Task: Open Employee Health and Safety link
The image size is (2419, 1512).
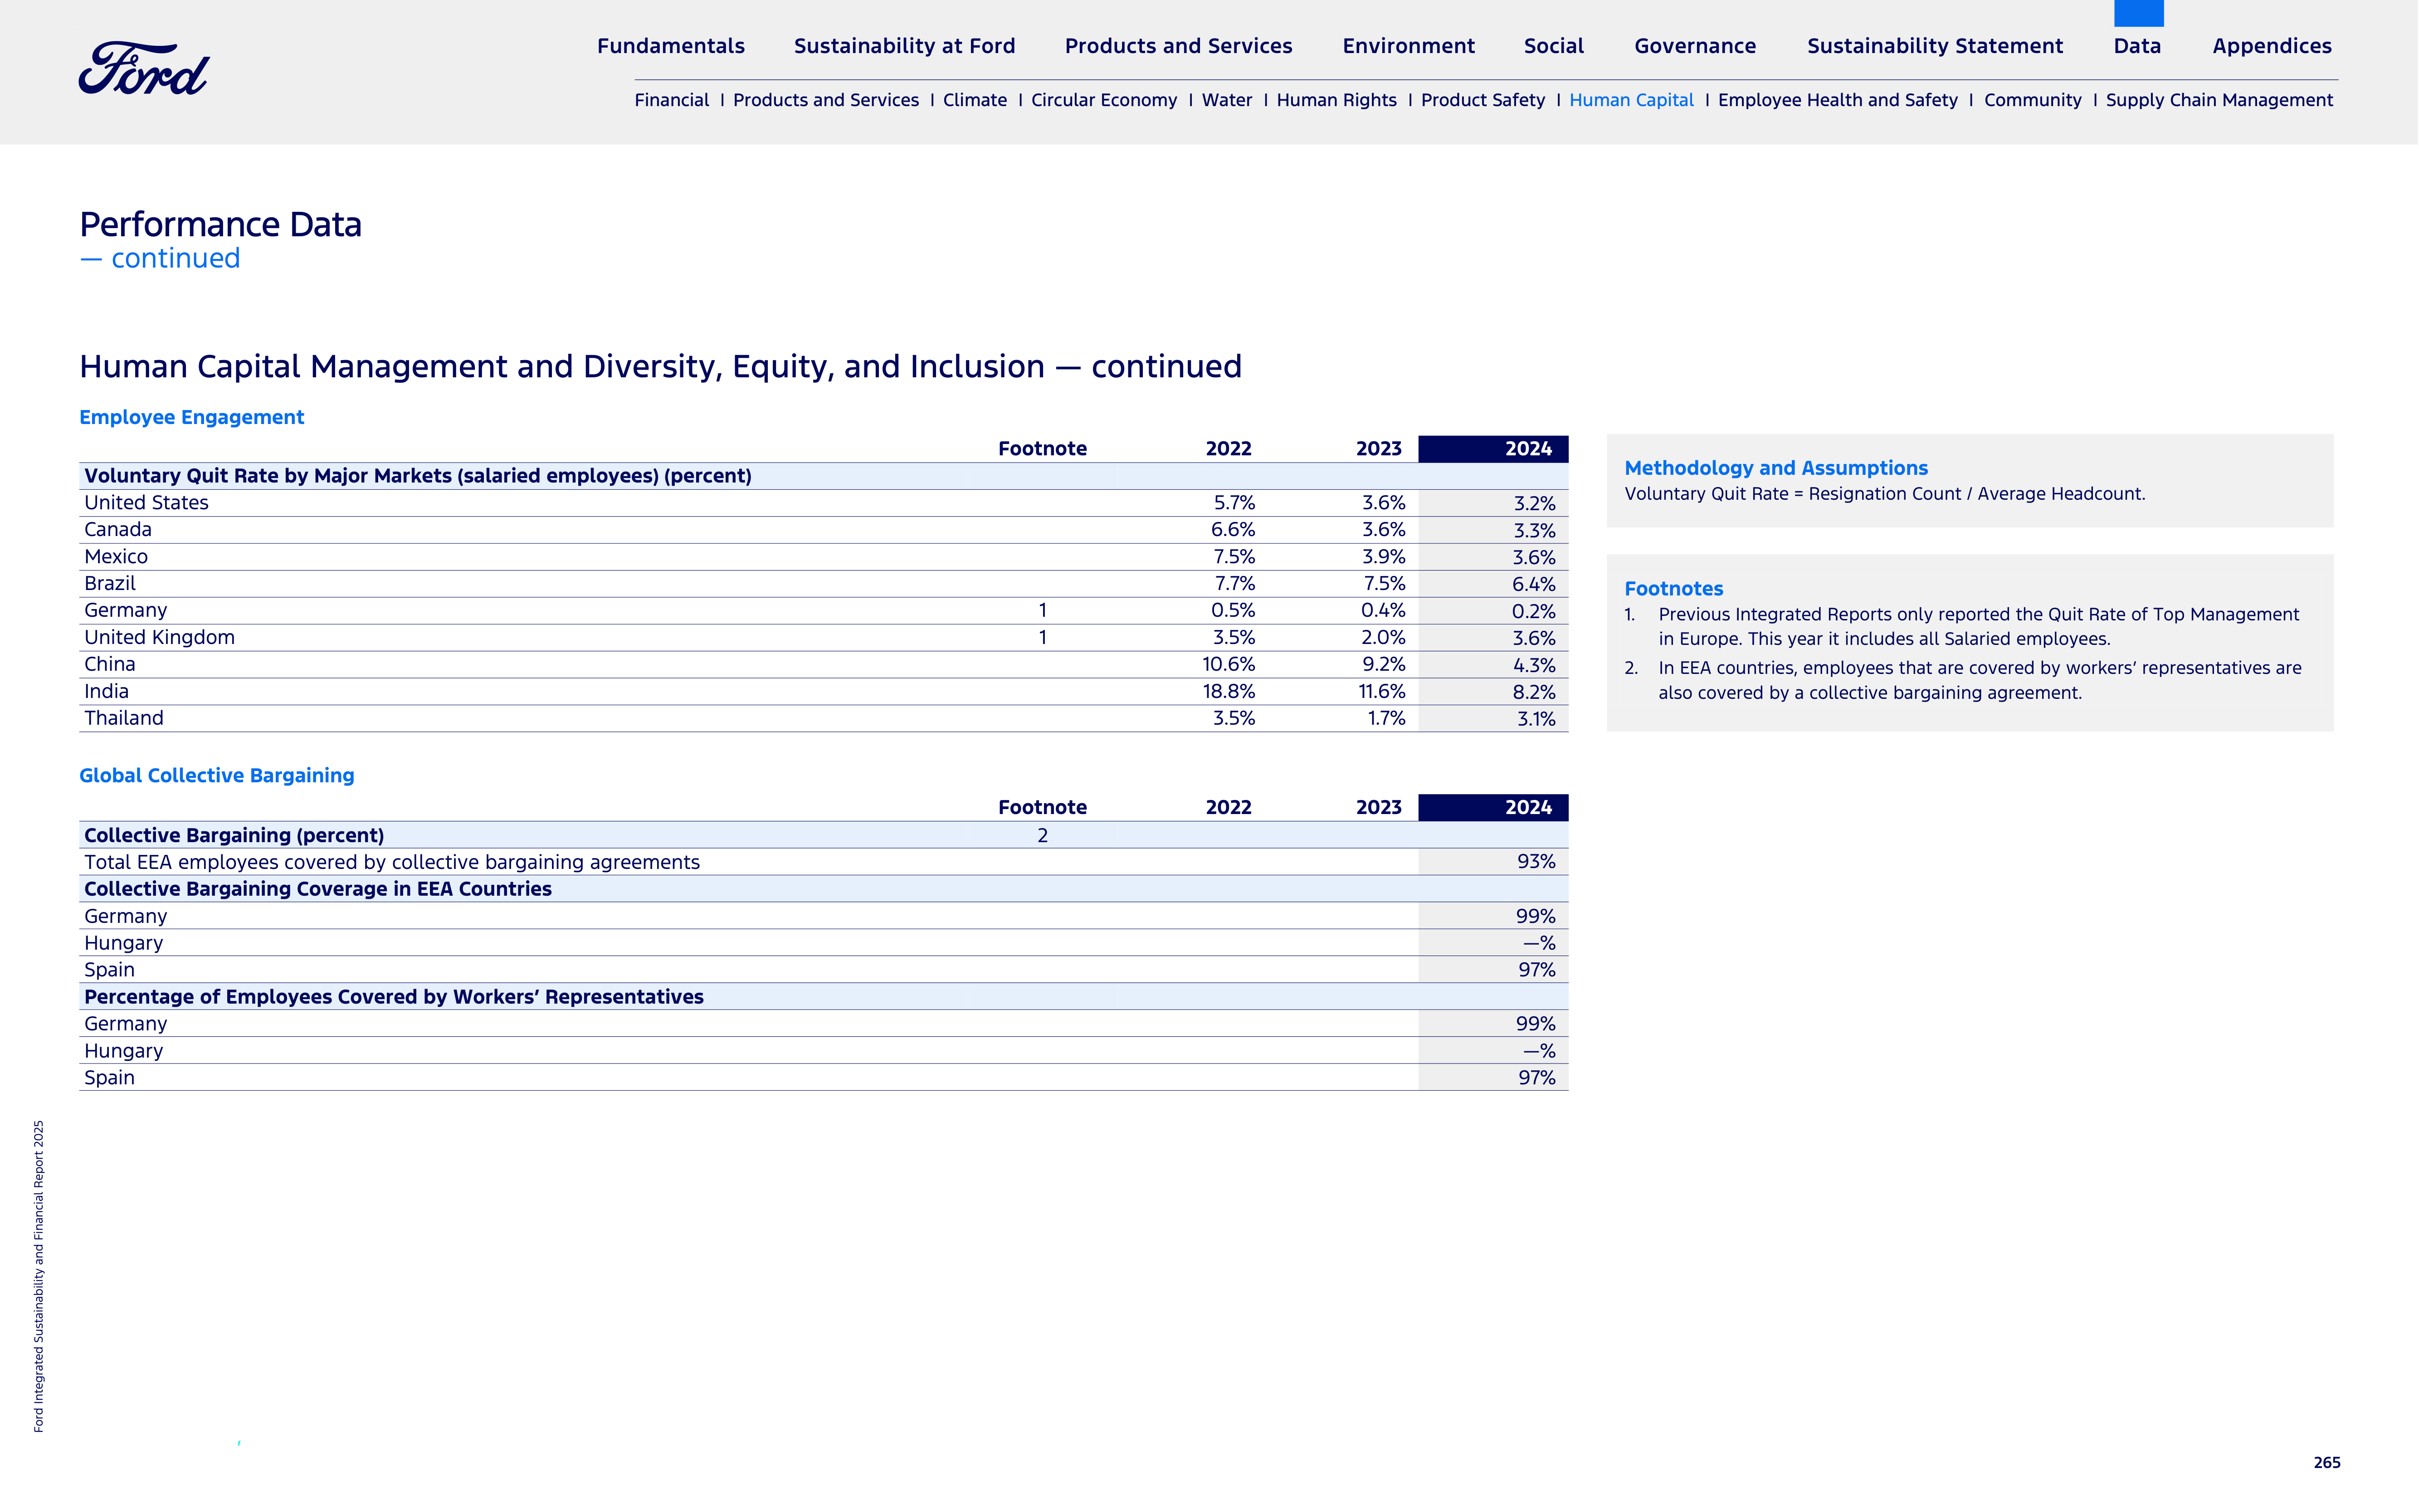Action: click(x=1837, y=100)
